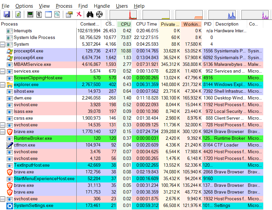
Task: Click the blue I/O activity mini graph
Action: 222,15
